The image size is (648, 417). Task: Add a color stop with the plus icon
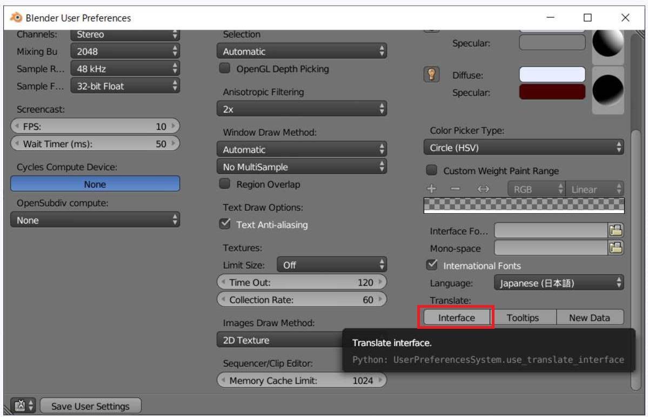(x=431, y=189)
